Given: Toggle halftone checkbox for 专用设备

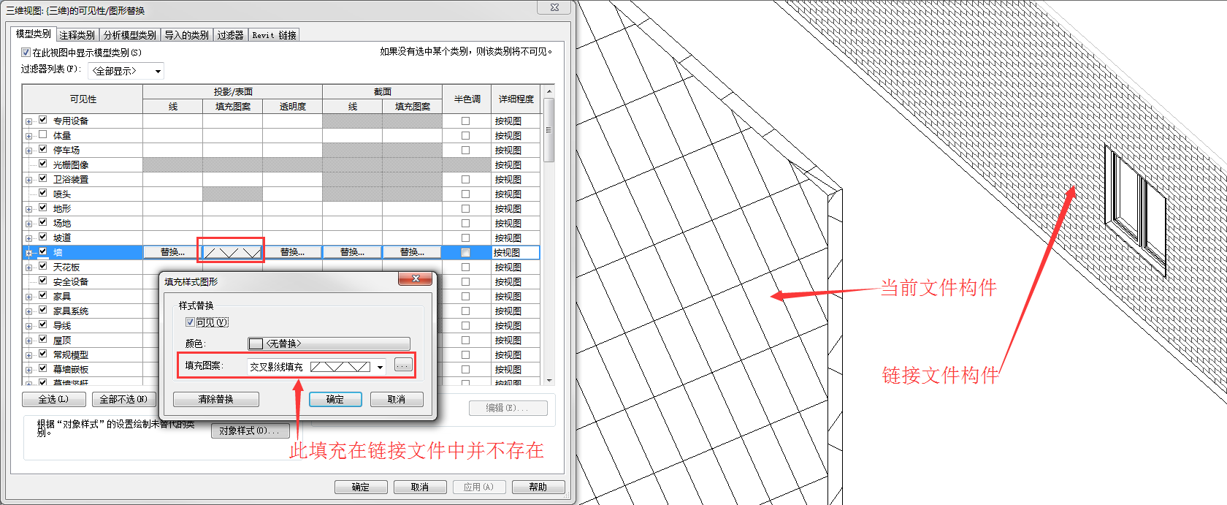Looking at the screenshot, I should pos(465,121).
